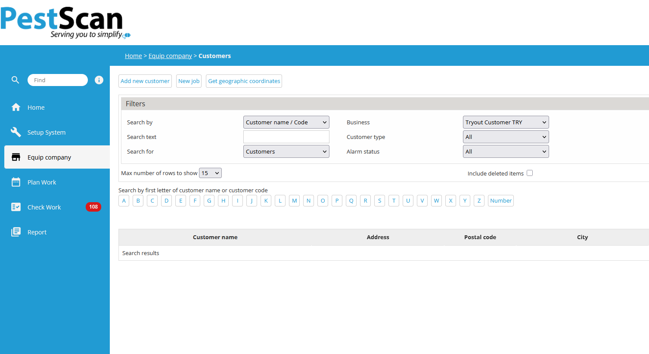Viewport: 649px width, 354px height.
Task: Filter customers by letter H
Action: coord(224,200)
